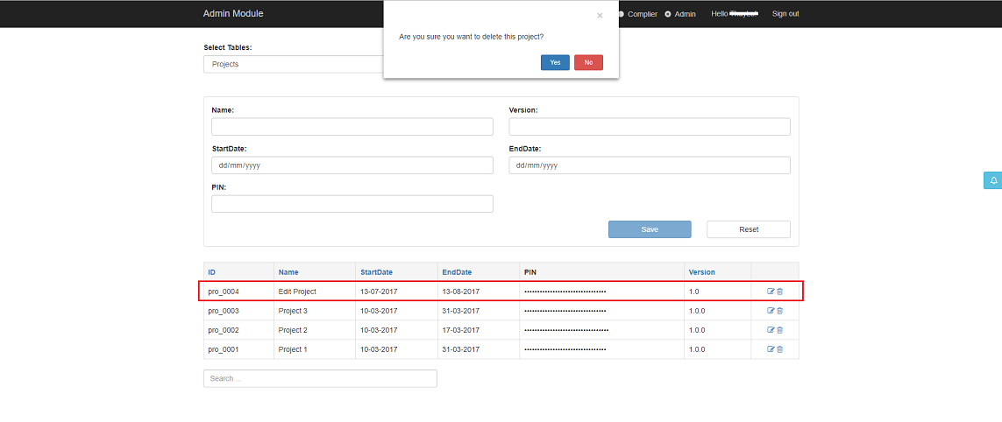
Task: Click the masked PIN of pro_0002
Action: click(566, 330)
